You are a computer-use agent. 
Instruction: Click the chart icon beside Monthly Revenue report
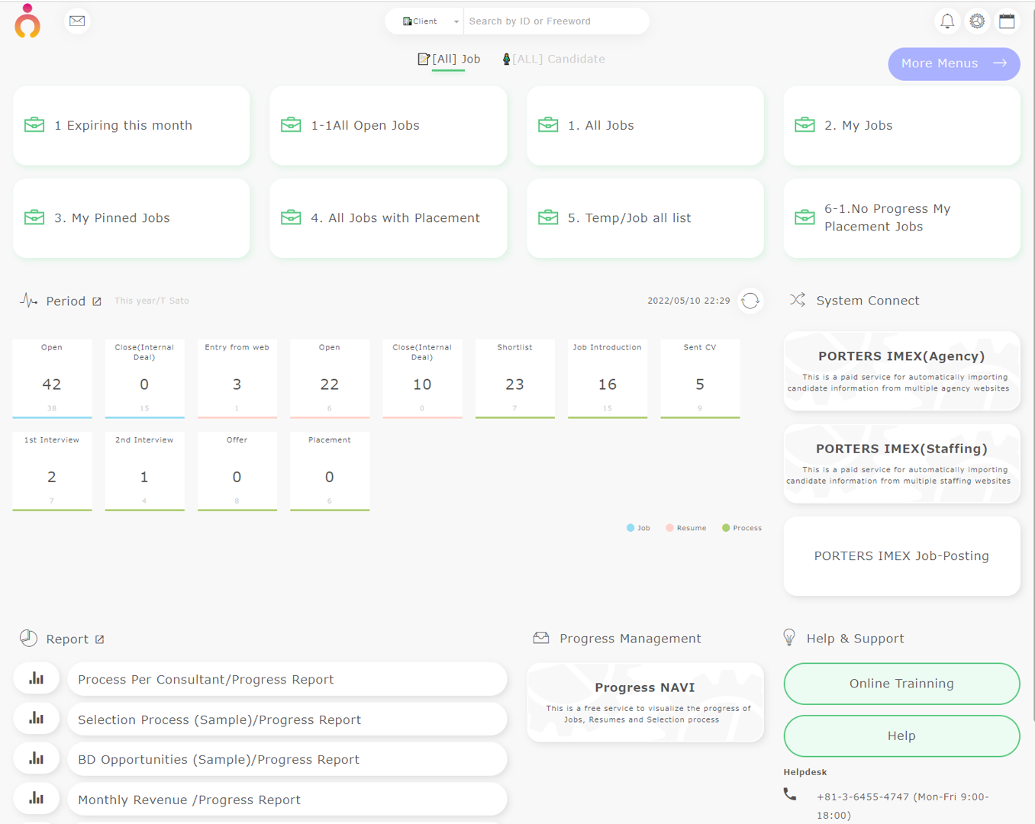[36, 798]
